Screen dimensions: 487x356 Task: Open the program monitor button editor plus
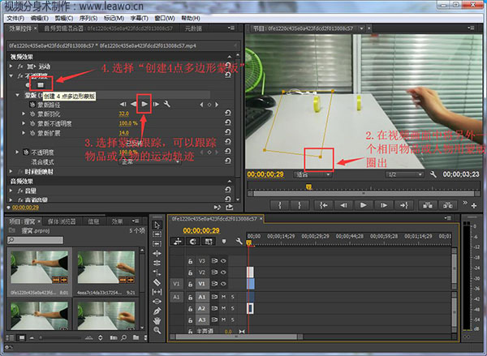coord(474,205)
